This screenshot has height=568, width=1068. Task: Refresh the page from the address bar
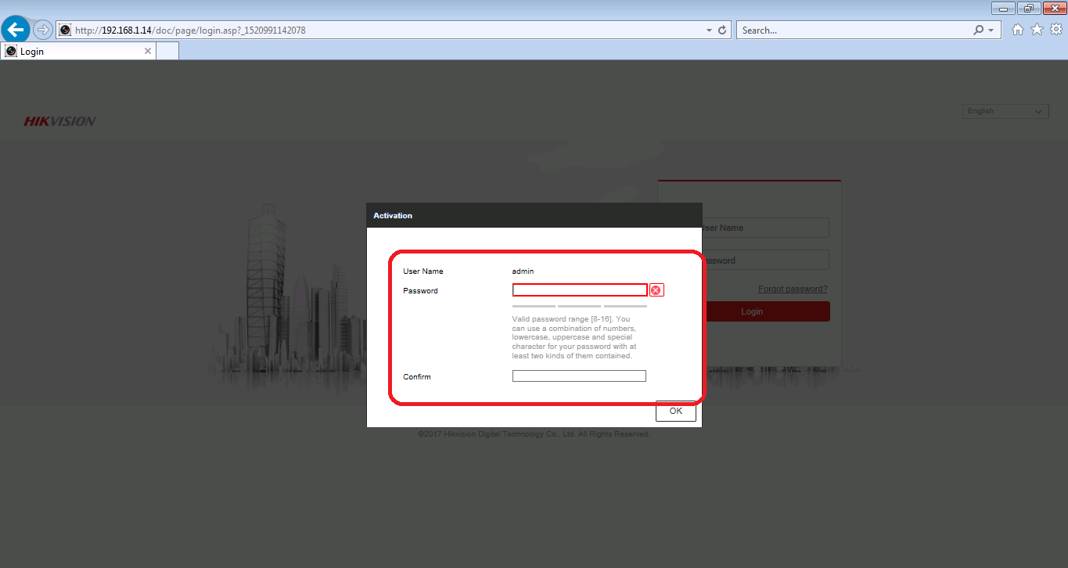pyautogui.click(x=722, y=31)
